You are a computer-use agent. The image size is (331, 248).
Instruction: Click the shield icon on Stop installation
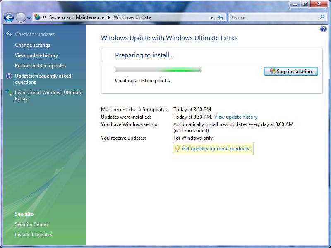click(273, 71)
